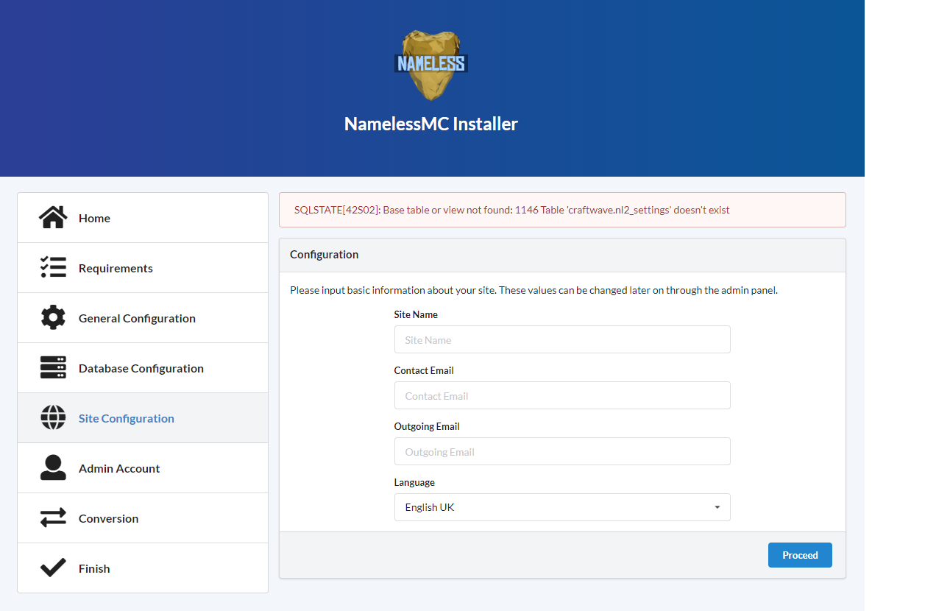This screenshot has height=611, width=950.
Task: Click the Finish checkmark icon
Action: coord(53,568)
